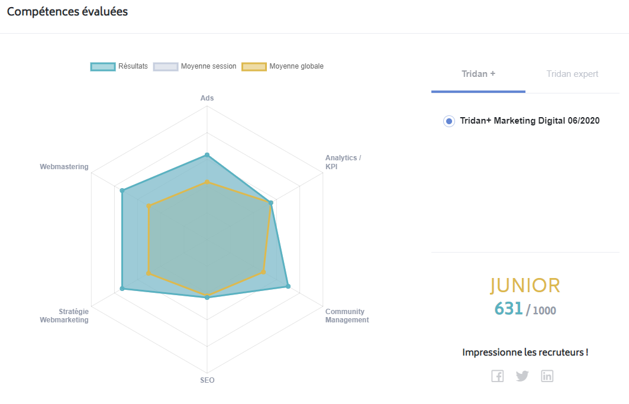Click the SEO axis label
Screen dimensions: 629x404
point(207,380)
